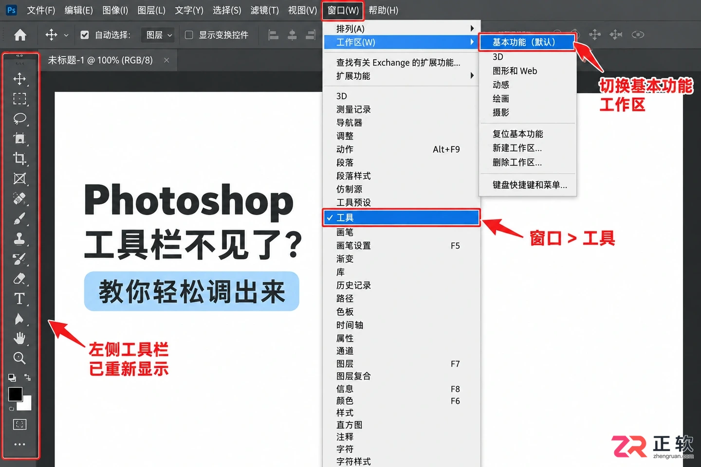Click 查找有关 Exchange 的扩展功能...

point(402,63)
